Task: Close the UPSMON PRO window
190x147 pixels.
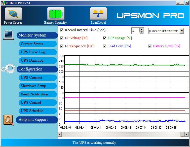Action: pyautogui.click(x=187, y=3)
